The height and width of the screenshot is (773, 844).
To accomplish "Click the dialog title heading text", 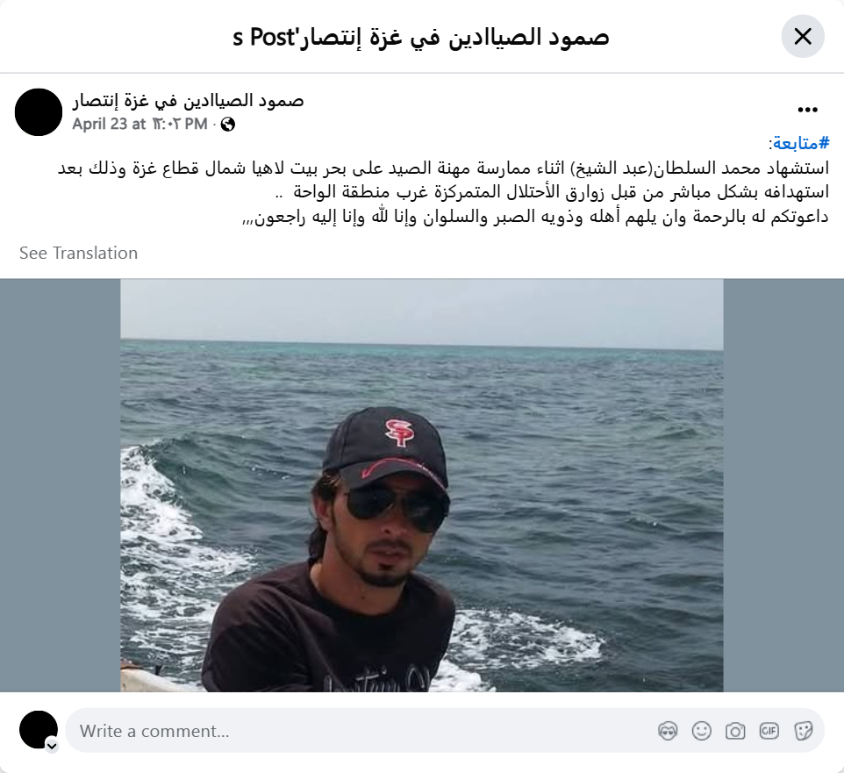I will (x=421, y=37).
